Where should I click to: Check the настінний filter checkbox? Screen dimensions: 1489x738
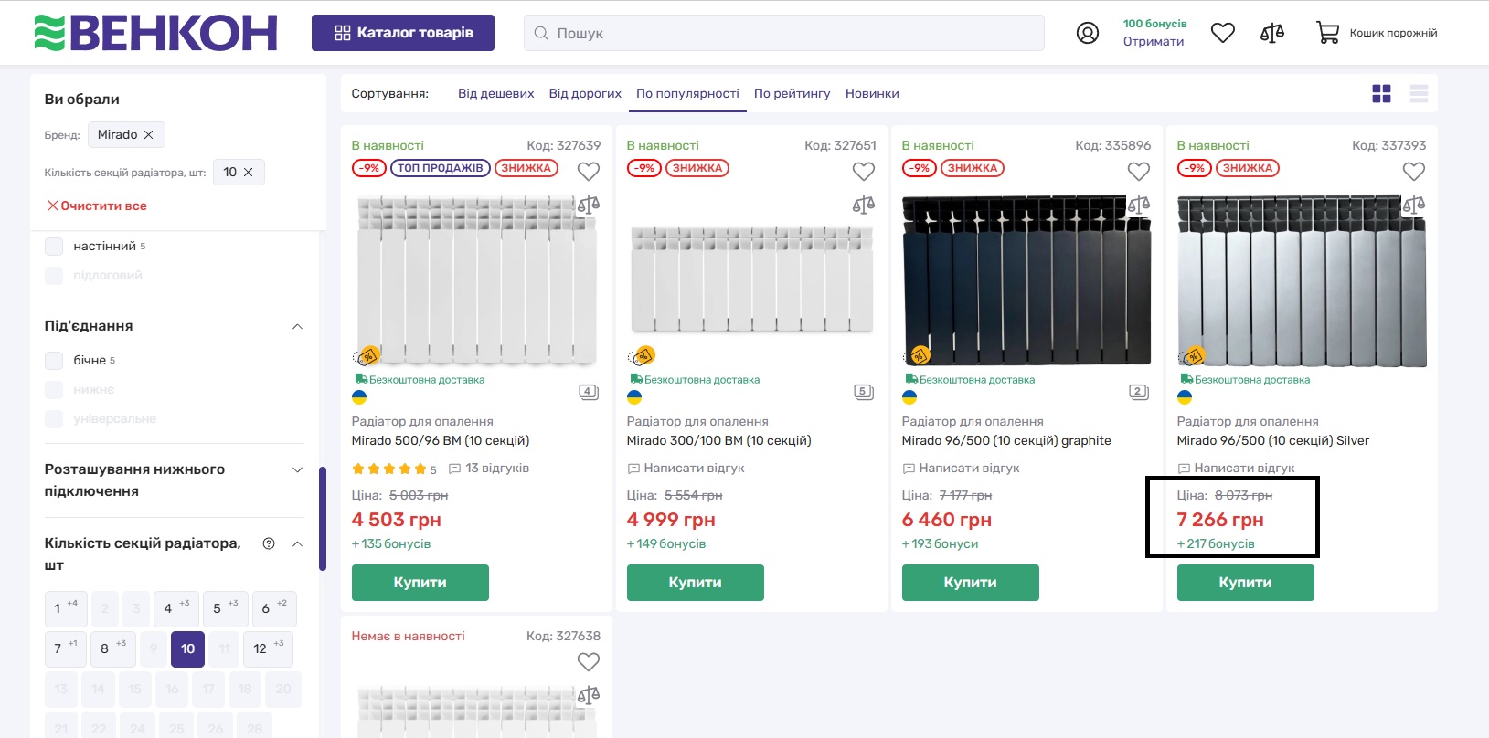click(54, 247)
